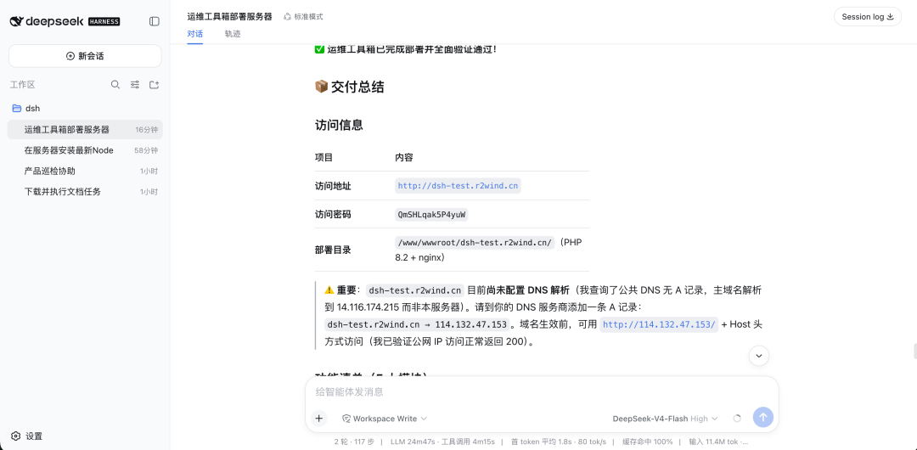Screen dimensions: 917x450
Task: Switch to the 对话 tab
Action: 194,34
